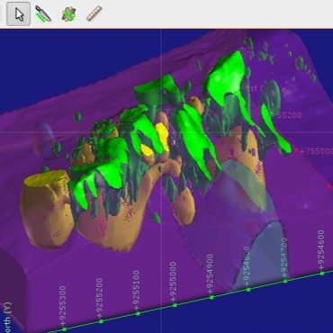This screenshot has width=333, height=333.
Task: Click the +755000 easting axis label
Action: 316,151
